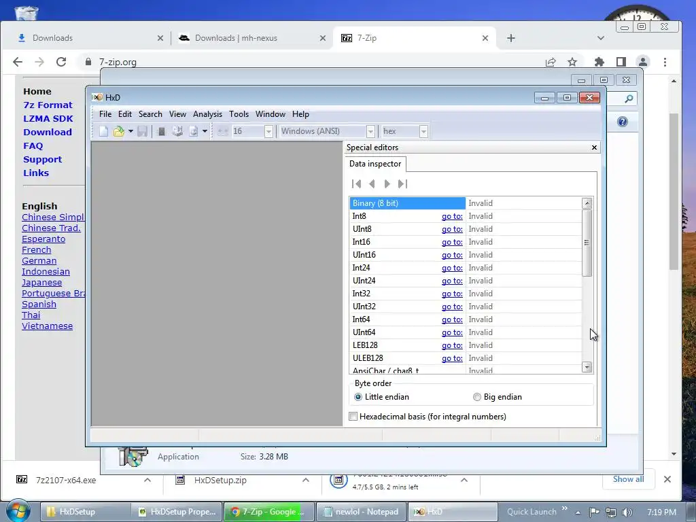
Task: Open the bytes per row 16 dropdown
Action: [x=268, y=131]
